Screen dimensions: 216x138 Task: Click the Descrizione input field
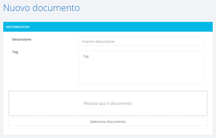(141, 41)
